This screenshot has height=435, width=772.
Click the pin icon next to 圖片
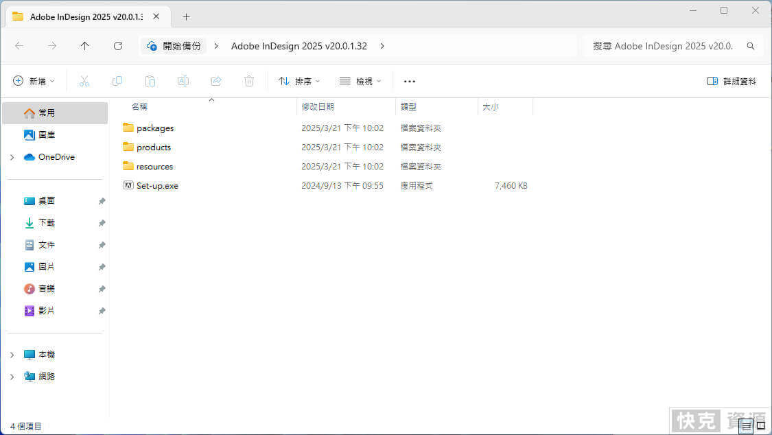[102, 267]
